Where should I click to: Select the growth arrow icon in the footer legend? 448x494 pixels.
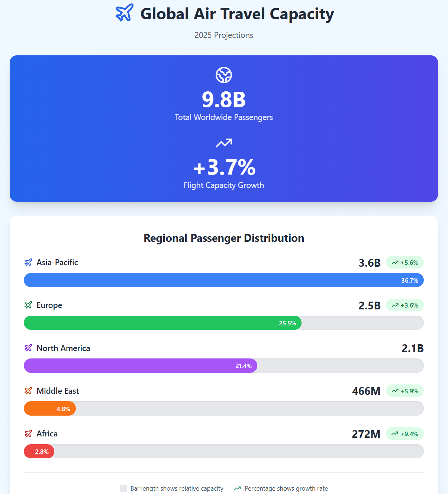pyautogui.click(x=237, y=488)
